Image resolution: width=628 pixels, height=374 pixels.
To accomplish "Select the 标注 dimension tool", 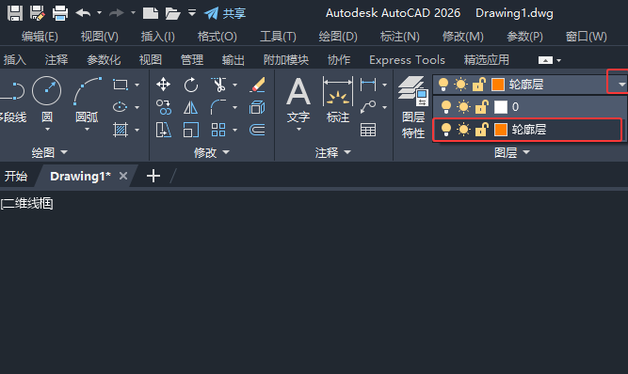I will coord(338,100).
